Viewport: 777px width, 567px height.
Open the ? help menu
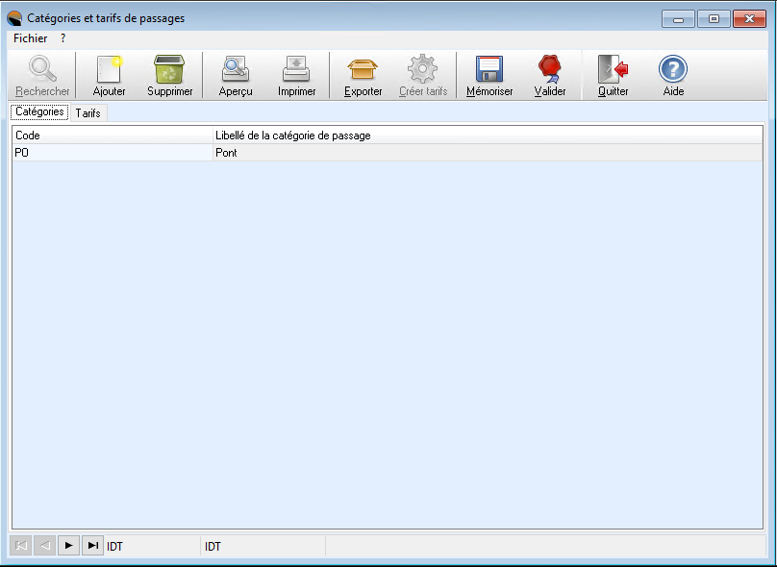pos(63,38)
